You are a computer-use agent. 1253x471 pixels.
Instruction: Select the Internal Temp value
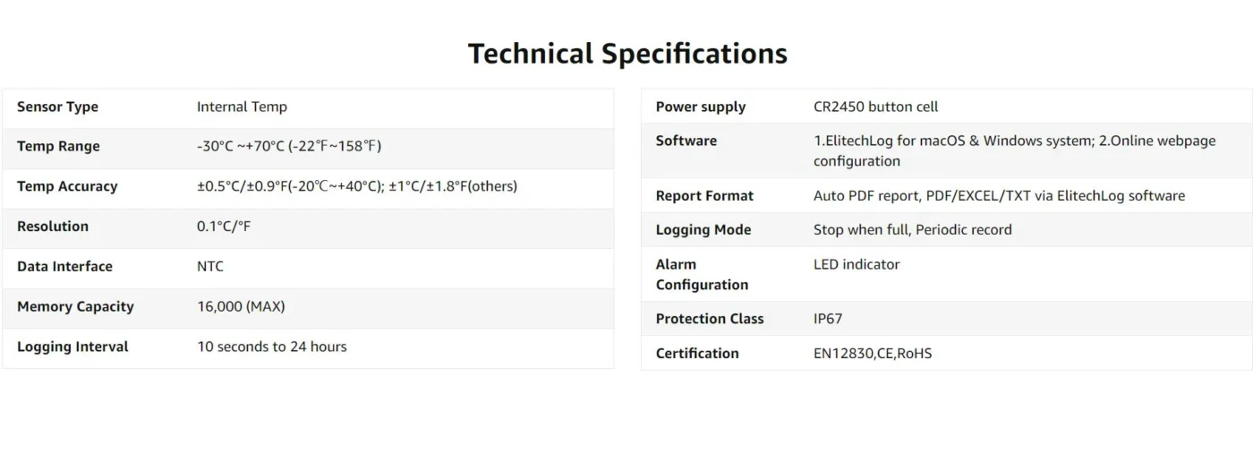(242, 107)
